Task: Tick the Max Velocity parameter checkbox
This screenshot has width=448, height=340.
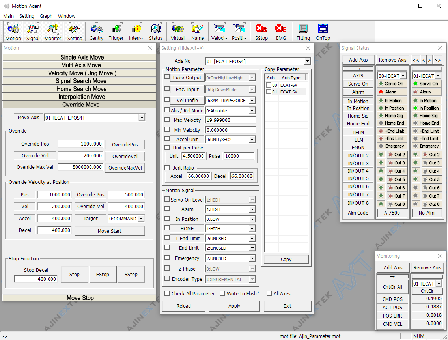Action: (x=167, y=120)
